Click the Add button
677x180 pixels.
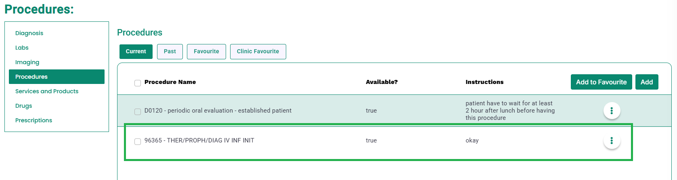647,82
